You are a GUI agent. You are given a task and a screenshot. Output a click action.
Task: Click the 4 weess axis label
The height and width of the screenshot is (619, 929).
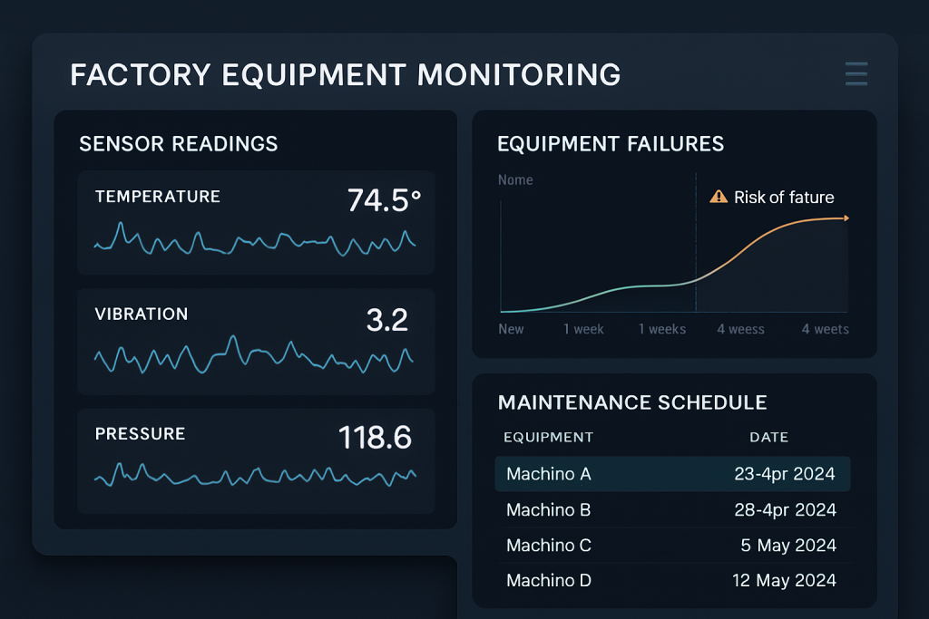coord(740,329)
